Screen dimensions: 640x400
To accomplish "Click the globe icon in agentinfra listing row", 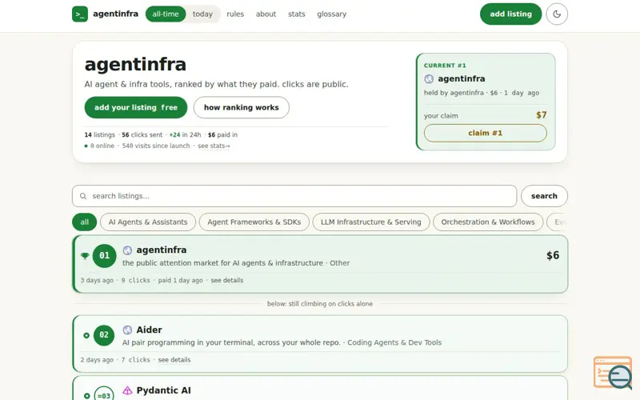I will pyautogui.click(x=127, y=250).
